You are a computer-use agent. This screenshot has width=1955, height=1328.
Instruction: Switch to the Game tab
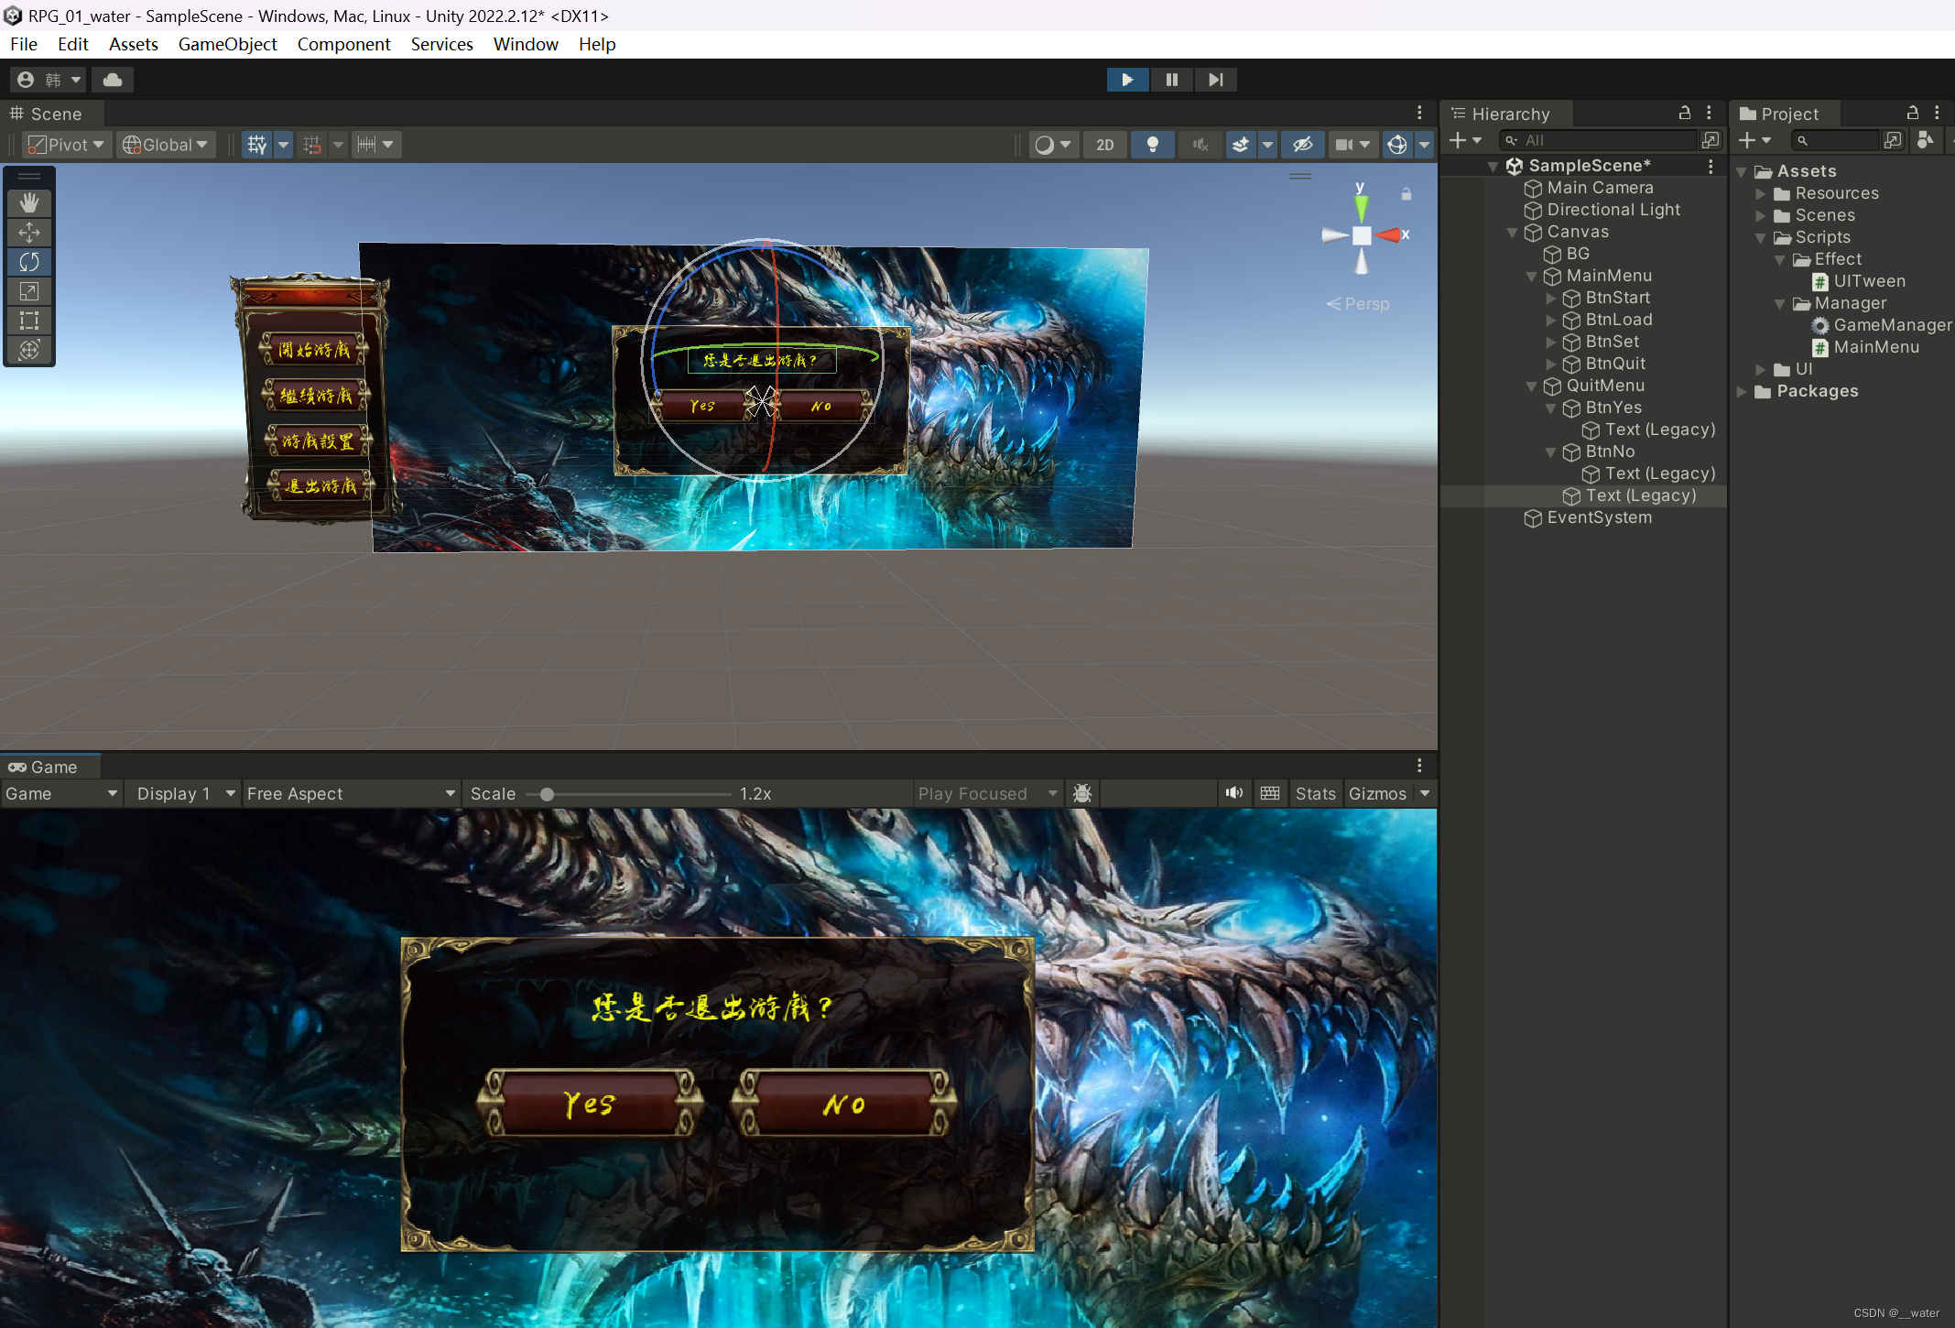(49, 767)
